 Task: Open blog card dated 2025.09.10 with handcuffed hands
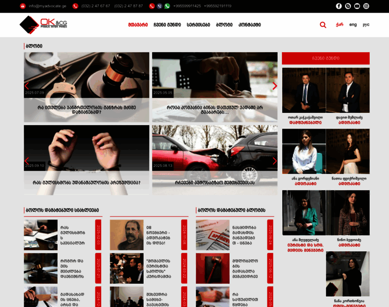[87, 160]
